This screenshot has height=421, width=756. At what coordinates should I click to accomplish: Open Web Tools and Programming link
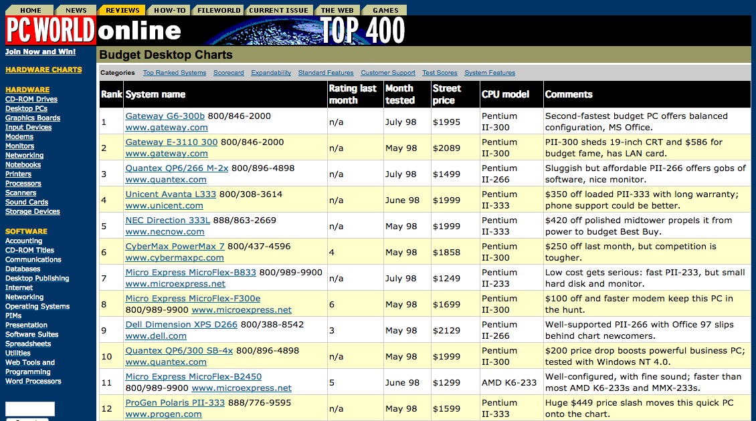point(30,367)
